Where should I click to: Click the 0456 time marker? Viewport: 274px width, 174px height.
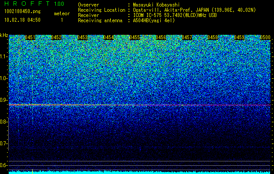161,37
